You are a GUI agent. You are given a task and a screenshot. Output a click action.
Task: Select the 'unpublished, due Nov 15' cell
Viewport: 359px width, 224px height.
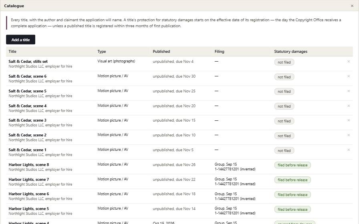point(174,120)
